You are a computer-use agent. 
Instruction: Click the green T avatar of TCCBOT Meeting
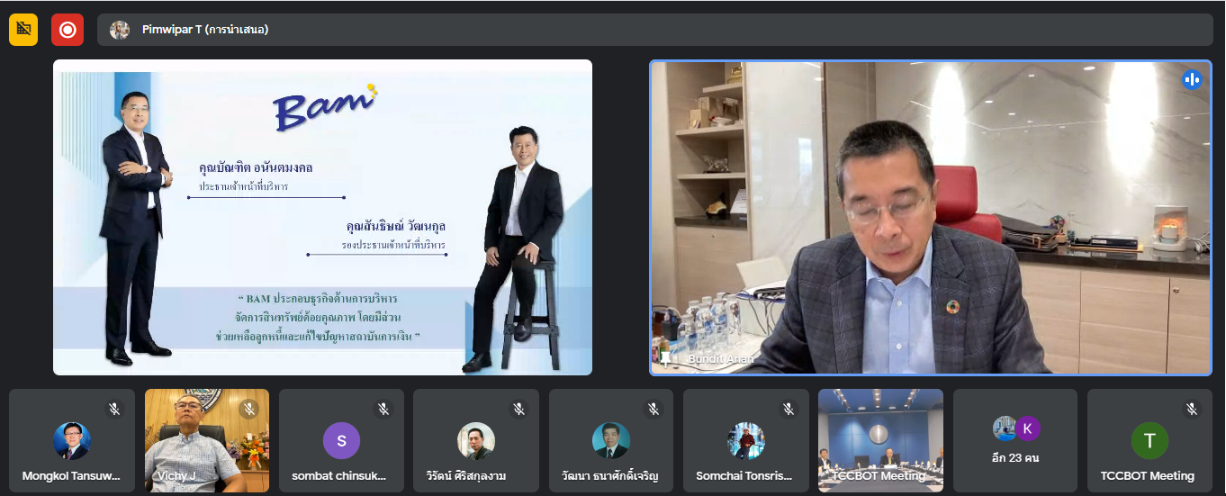[1149, 440]
